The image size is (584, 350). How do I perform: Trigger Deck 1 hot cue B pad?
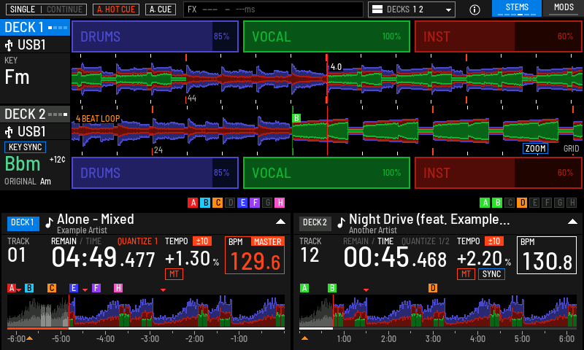tap(205, 203)
